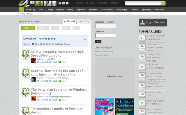Click Create new account link
186x115 pixels.
[103, 48]
